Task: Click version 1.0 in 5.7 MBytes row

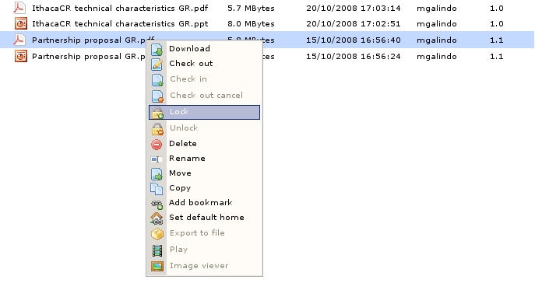Action: click(496, 9)
